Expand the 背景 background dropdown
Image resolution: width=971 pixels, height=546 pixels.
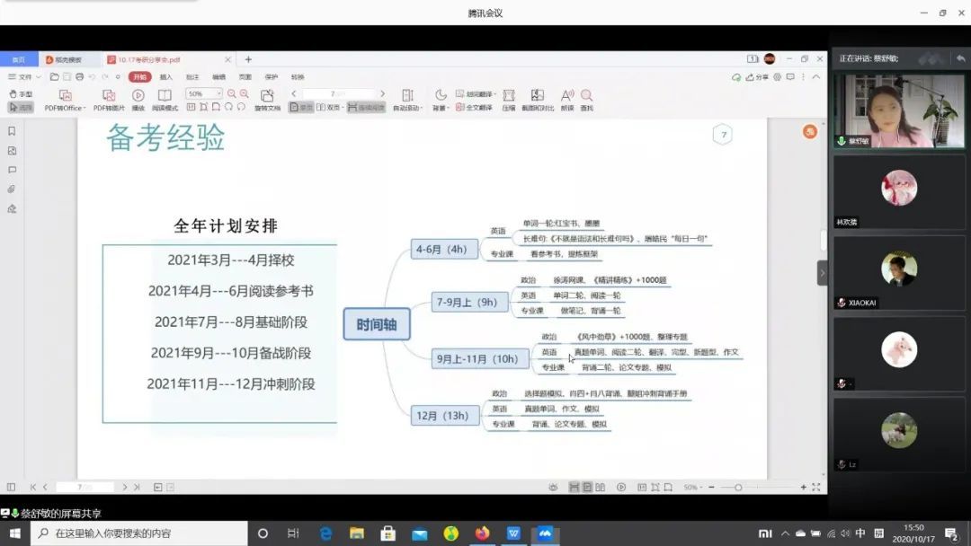(x=440, y=108)
